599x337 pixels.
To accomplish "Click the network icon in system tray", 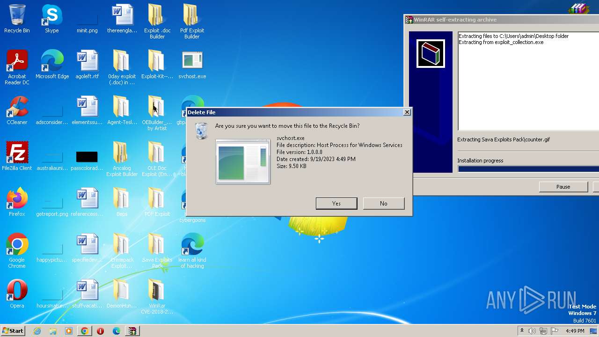I will point(543,331).
